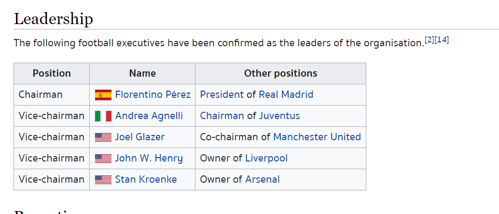
Task: Click the US flag beside Joel Glazer
Action: (103, 137)
